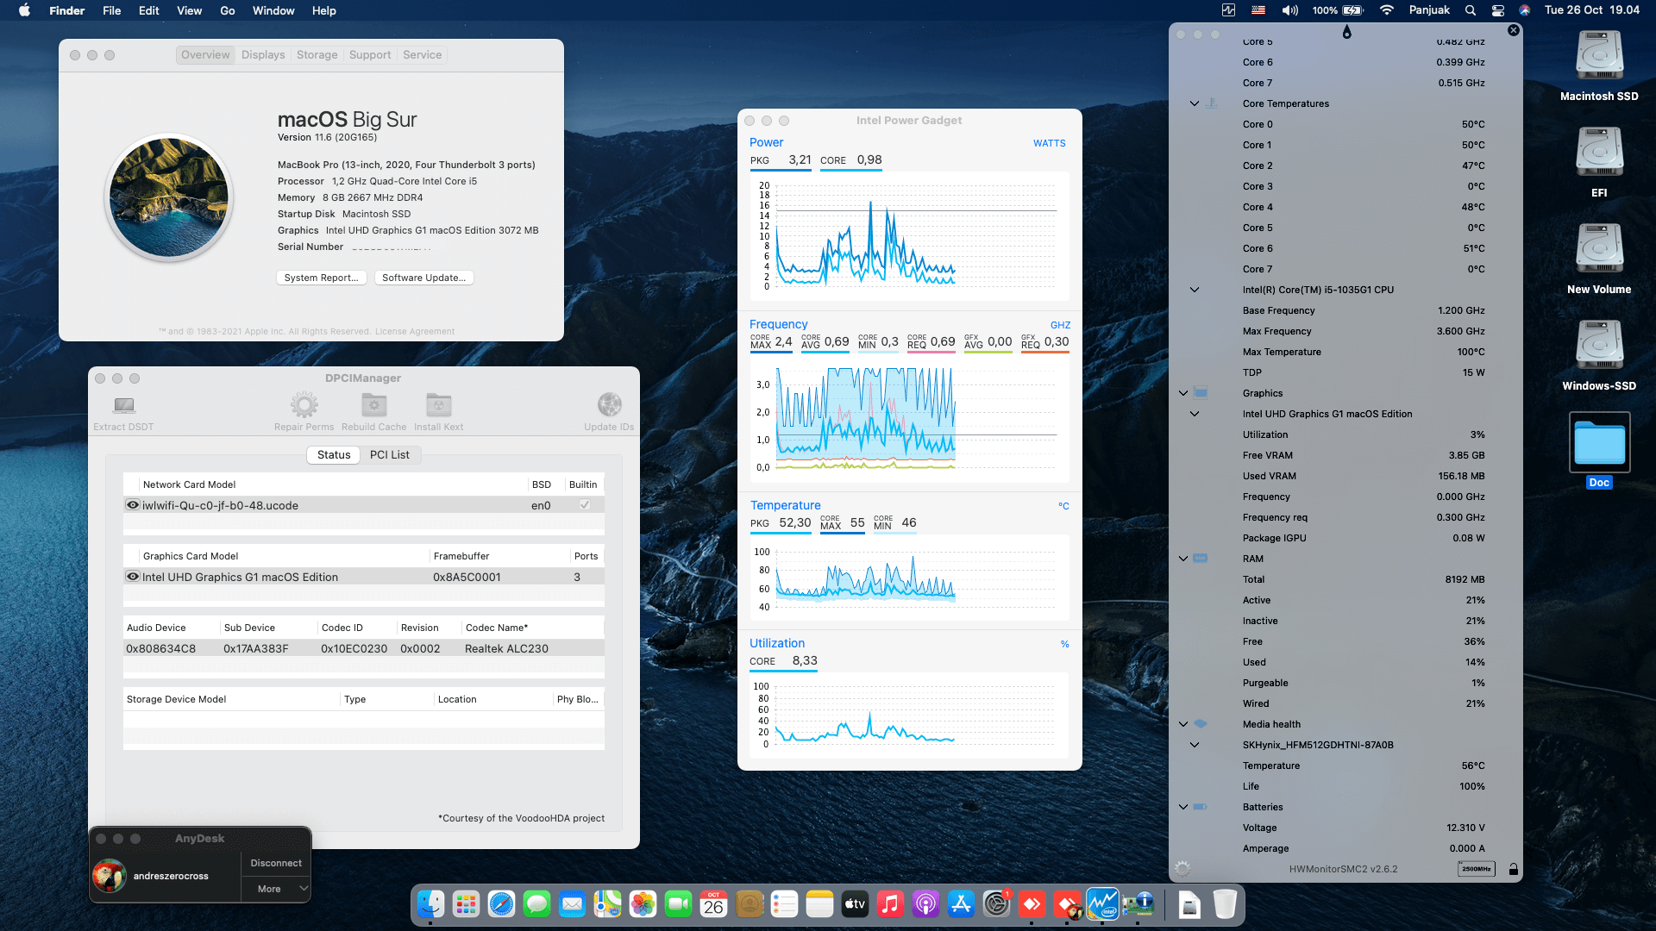
Task: Click Software Update button
Action: tap(423, 278)
